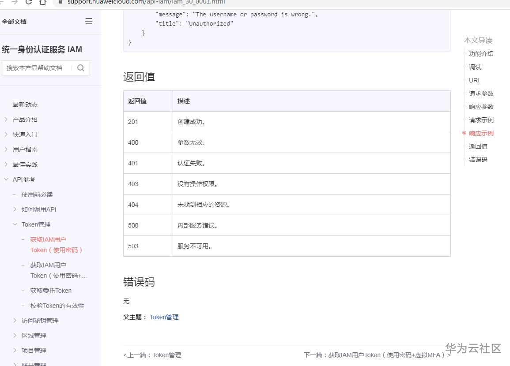Click the browser home icon
The width and height of the screenshot is (510, 366).
click(42, 2)
